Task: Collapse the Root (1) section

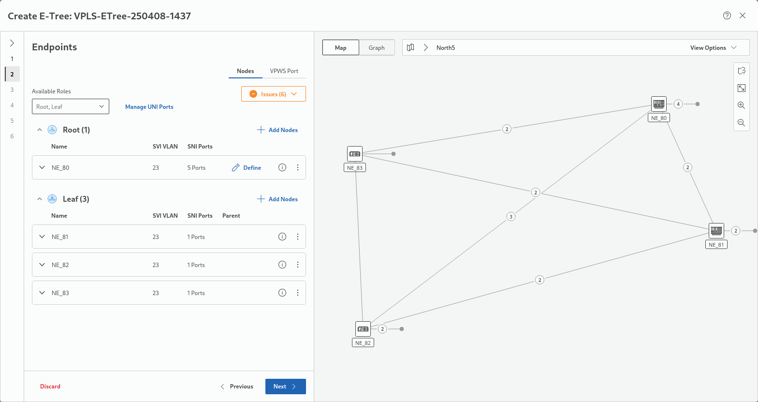Action: click(x=40, y=130)
